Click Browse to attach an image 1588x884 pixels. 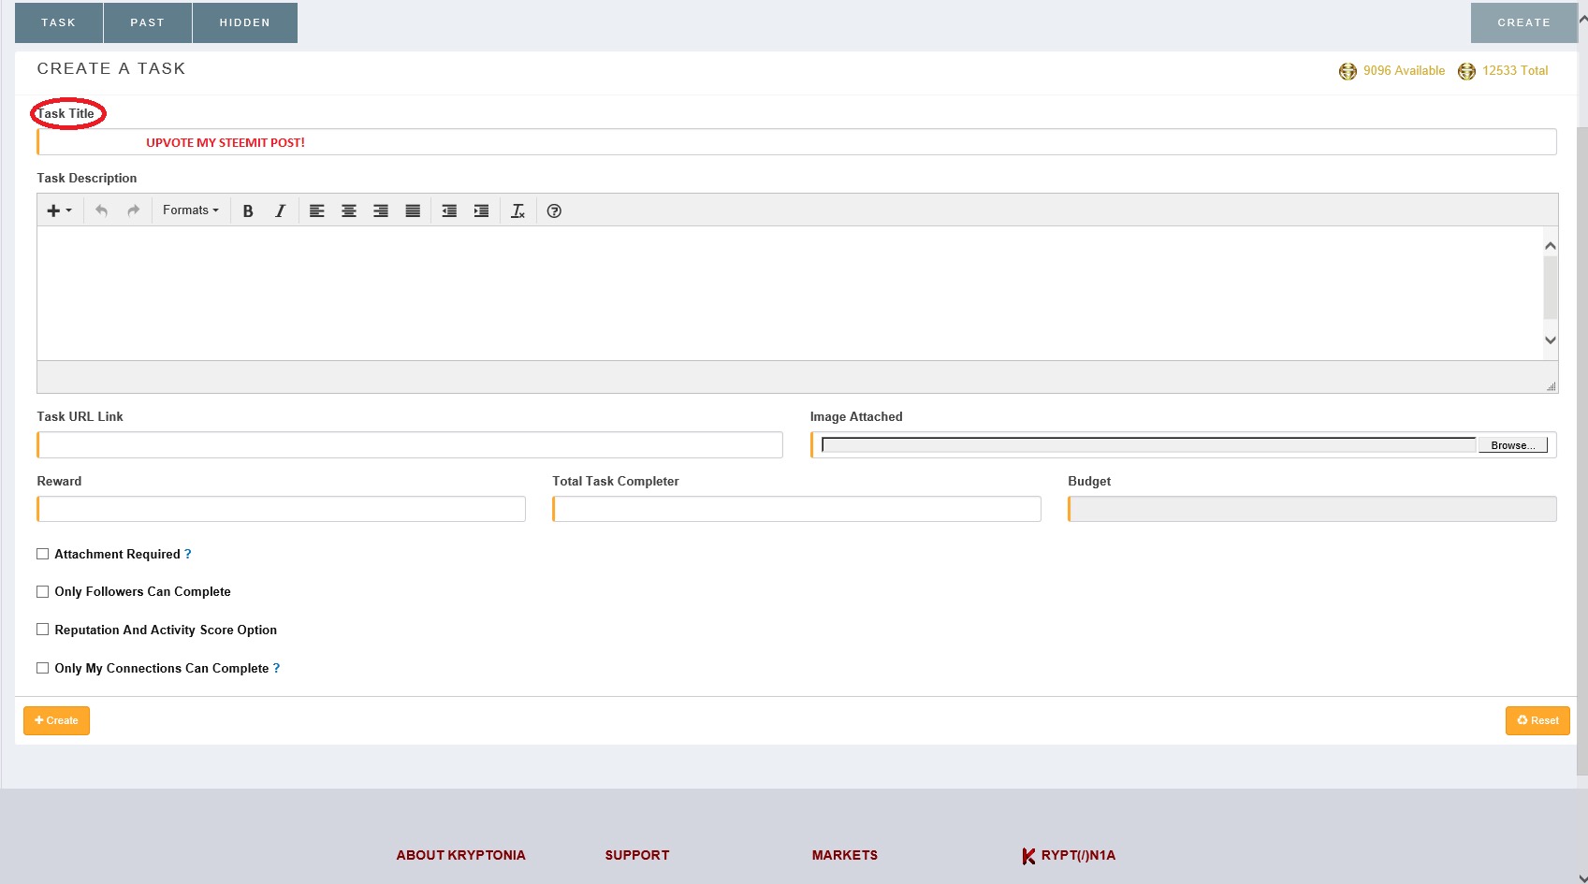pos(1512,445)
